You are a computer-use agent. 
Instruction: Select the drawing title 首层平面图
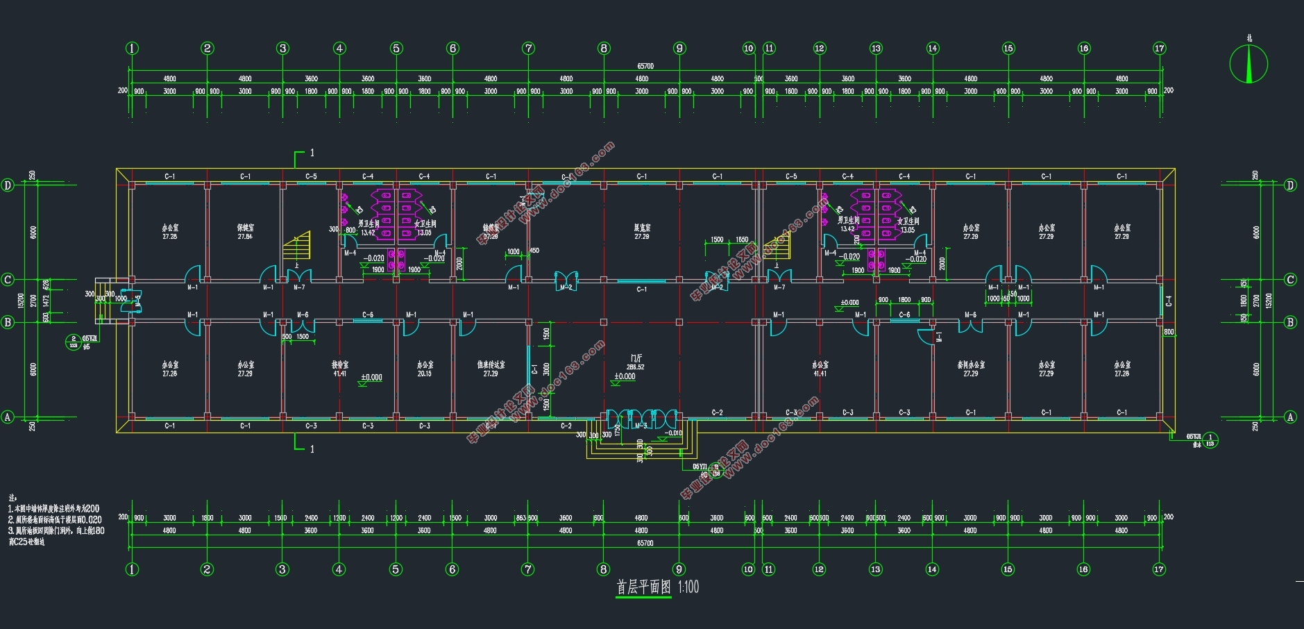point(643,587)
